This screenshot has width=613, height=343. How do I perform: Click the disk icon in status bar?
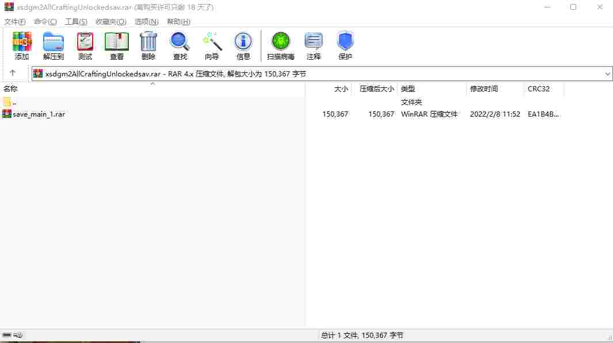click(7, 335)
